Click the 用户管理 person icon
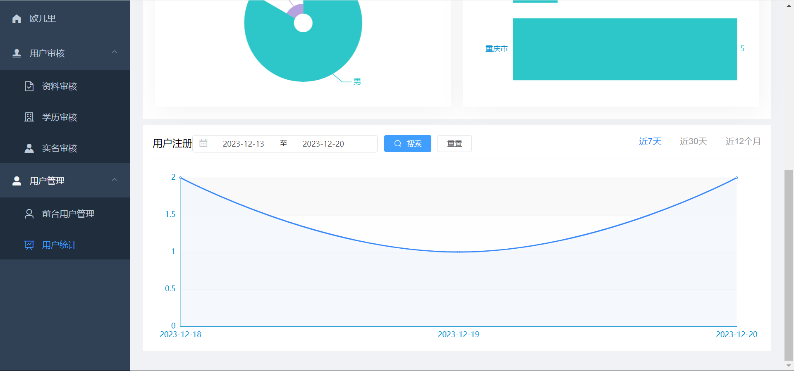This screenshot has width=794, height=371. click(17, 181)
